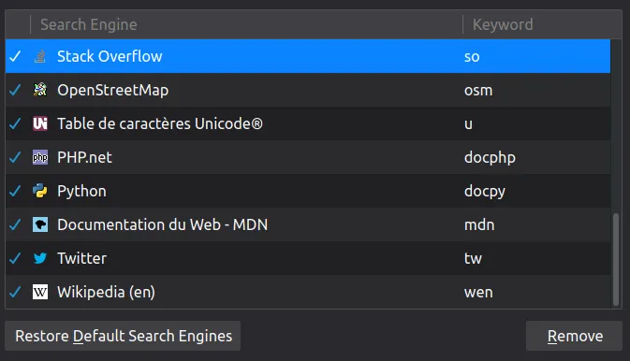Toggle the PHP.net checkmark
The image size is (630, 361).
point(15,157)
